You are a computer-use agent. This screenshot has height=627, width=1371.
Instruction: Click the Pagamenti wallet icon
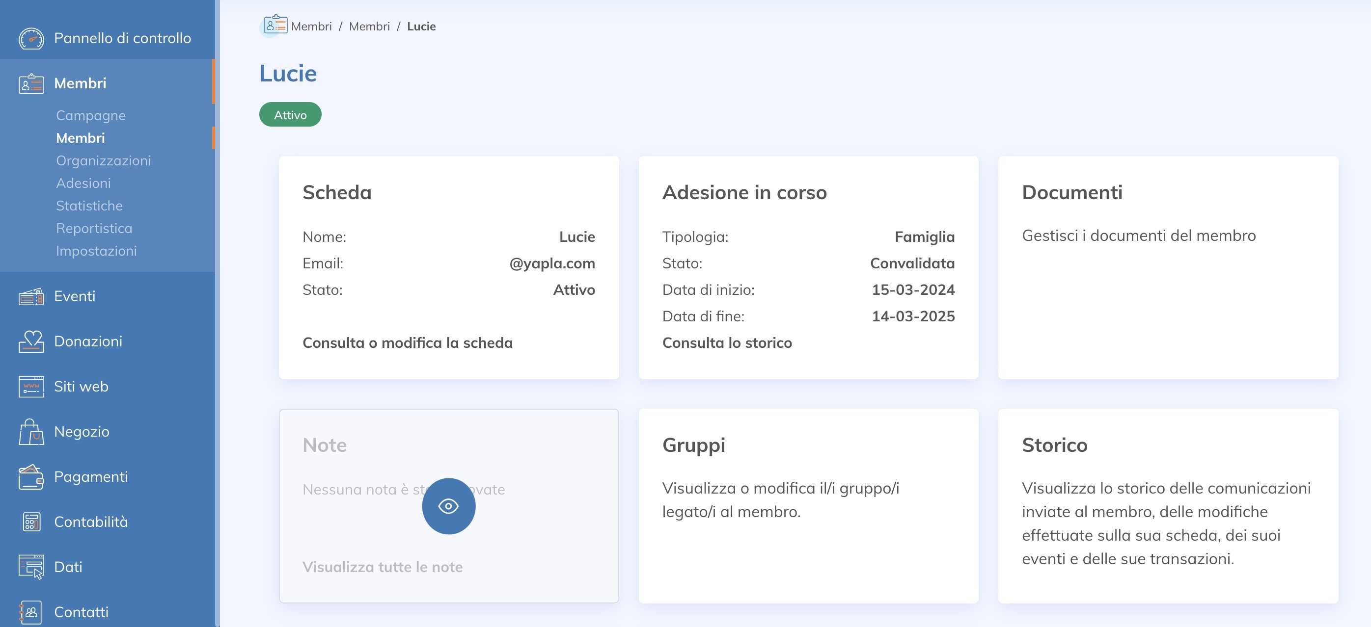31,477
